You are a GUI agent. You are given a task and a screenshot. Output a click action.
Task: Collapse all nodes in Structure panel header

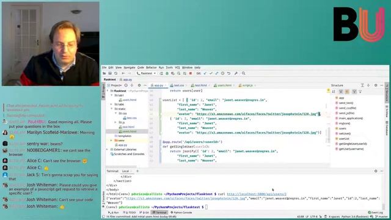point(368,86)
